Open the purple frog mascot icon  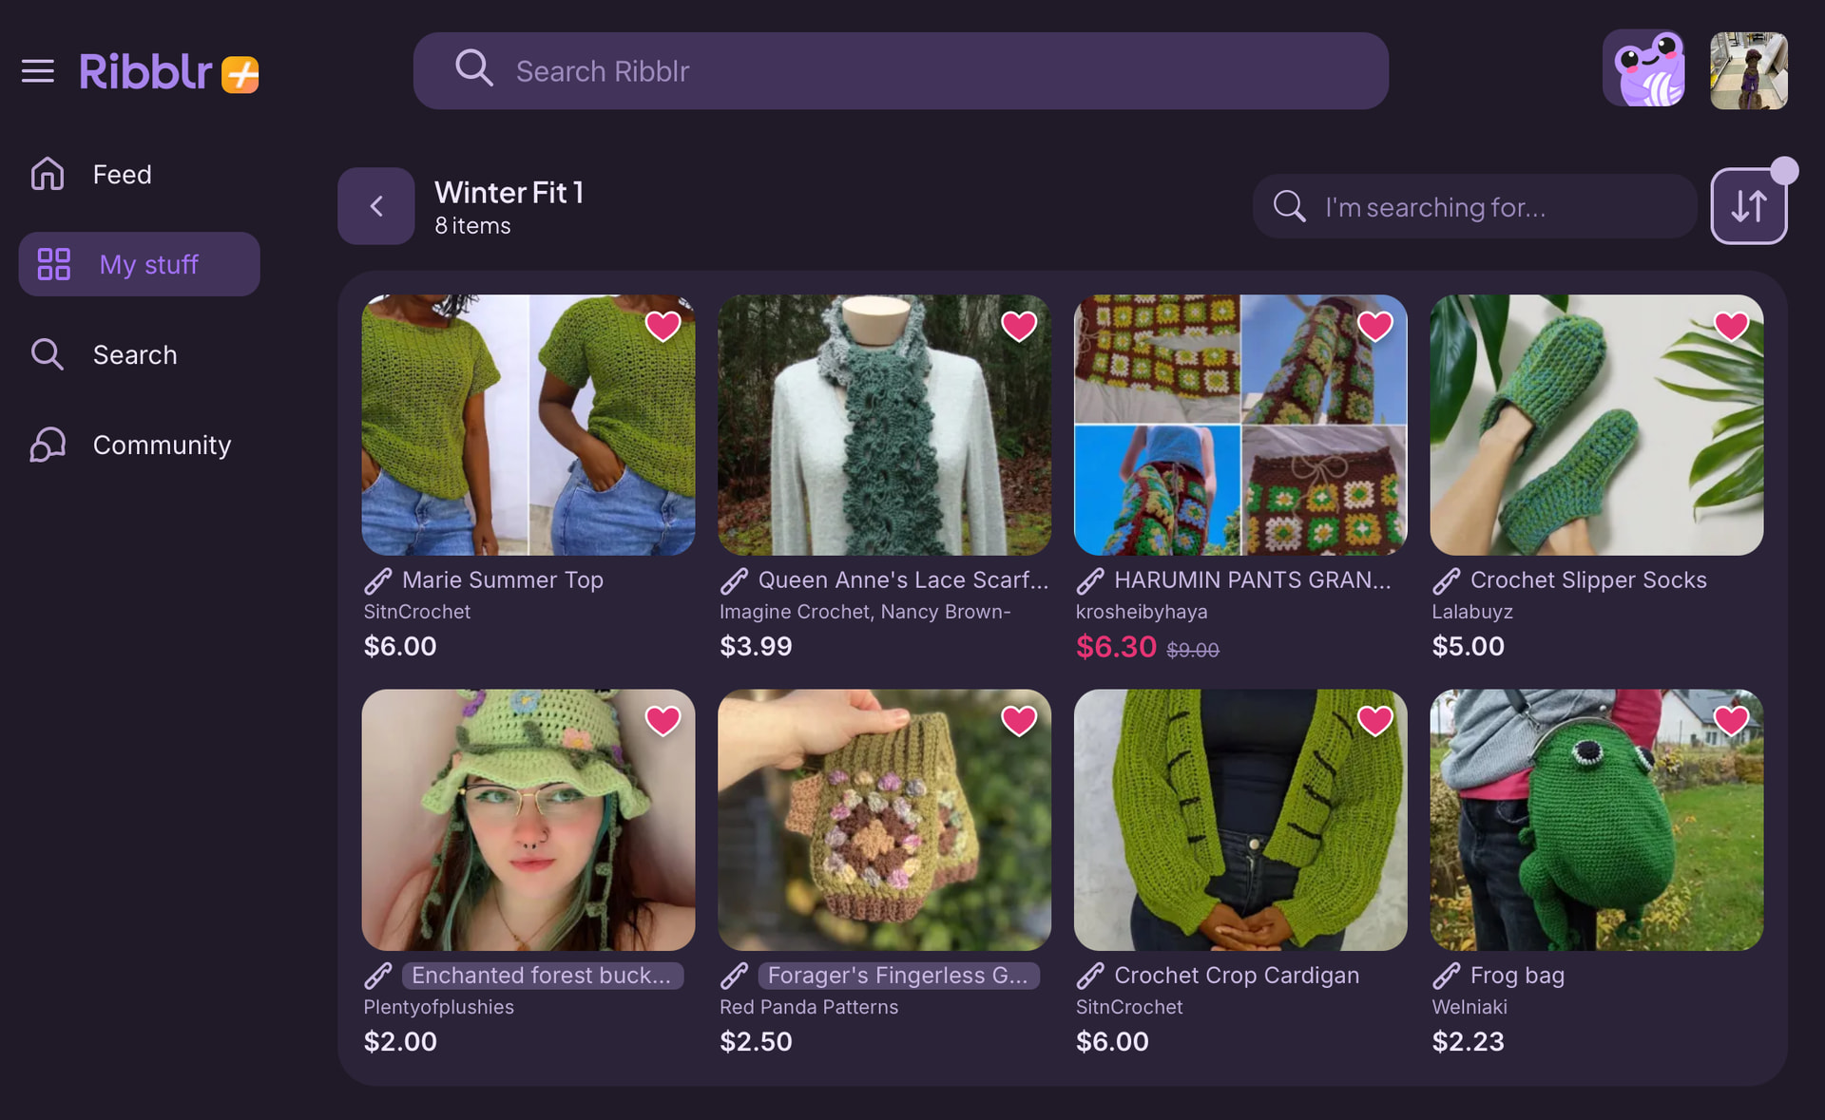coord(1644,69)
